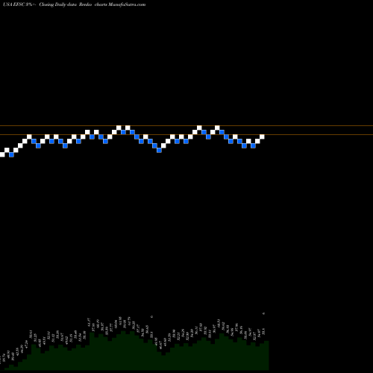
Task: Click the 'Renko charts' header text
Action: [x=93, y=4]
